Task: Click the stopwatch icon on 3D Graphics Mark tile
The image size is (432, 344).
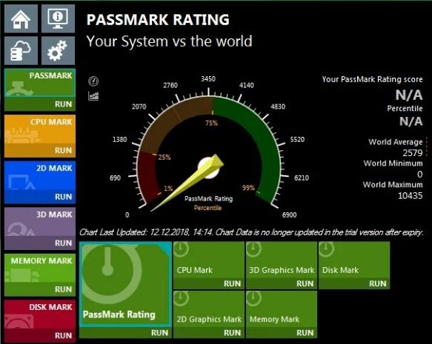Action: 253,249
